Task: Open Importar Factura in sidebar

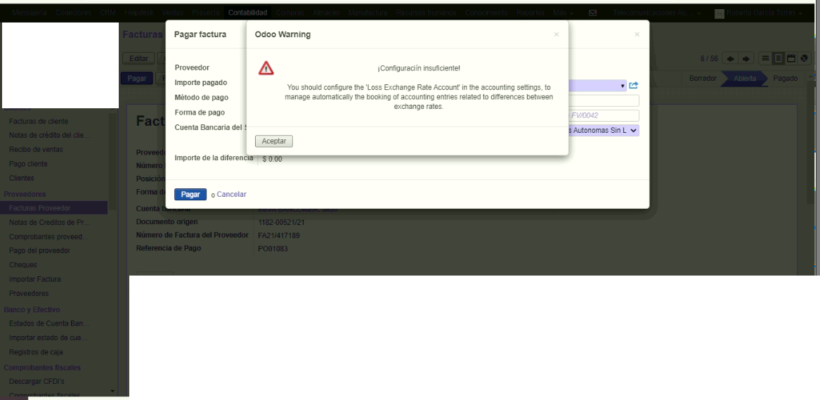Action: coord(35,278)
